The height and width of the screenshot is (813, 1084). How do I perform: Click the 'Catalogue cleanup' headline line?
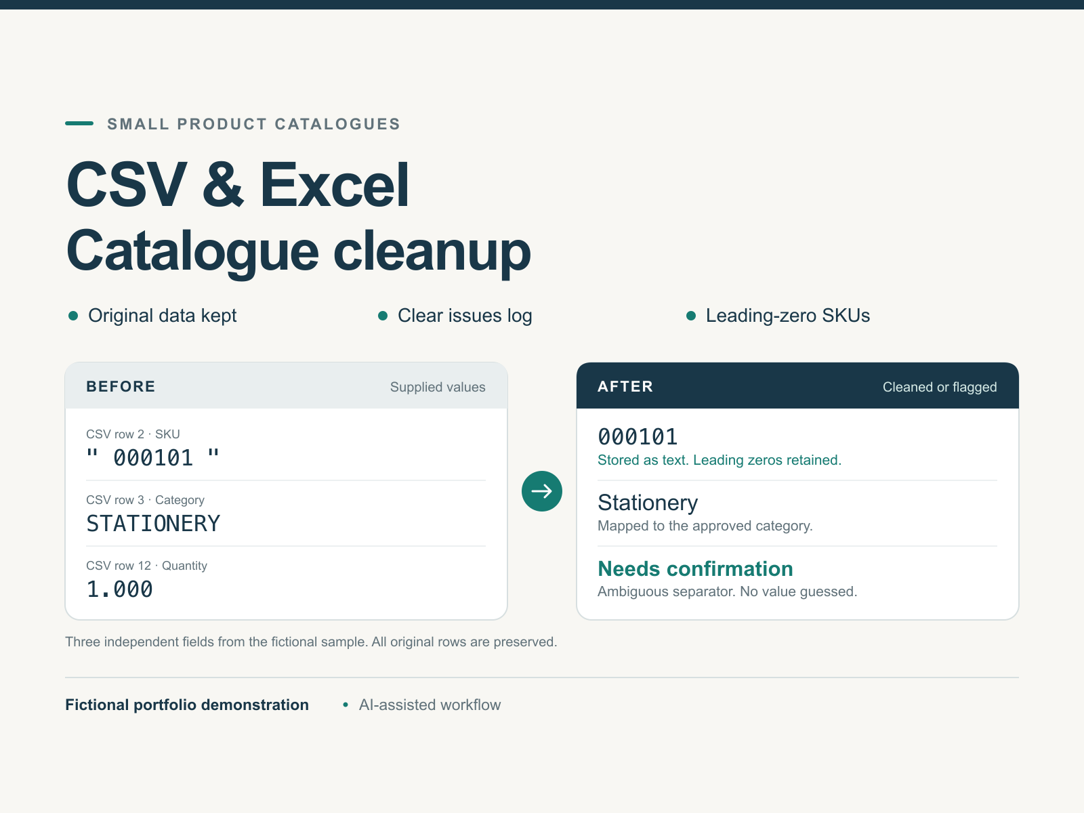299,251
